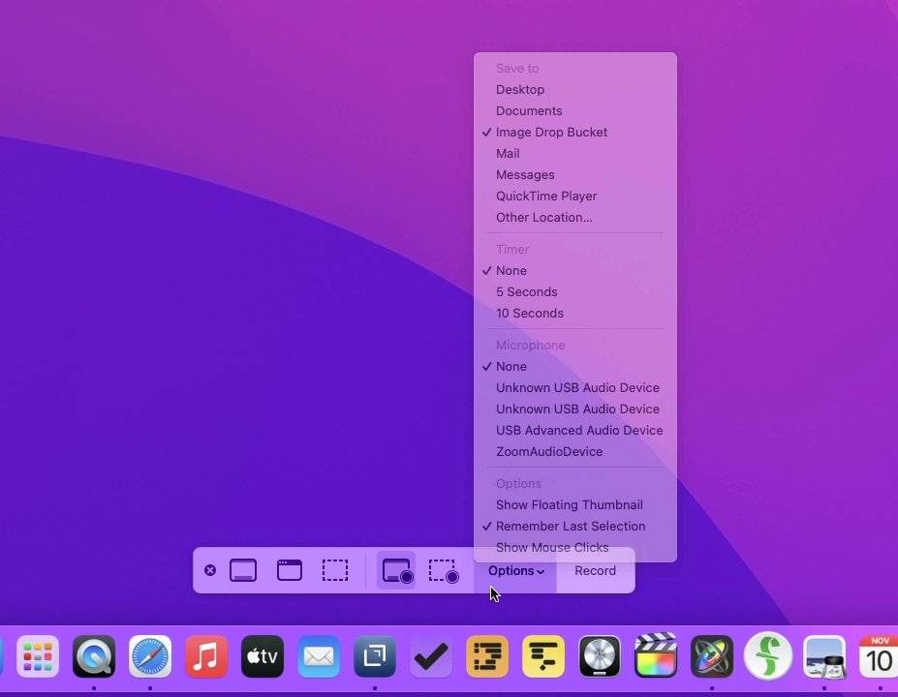This screenshot has height=697, width=898.
Task: Select the Capture Selected Portion tool
Action: (x=335, y=570)
